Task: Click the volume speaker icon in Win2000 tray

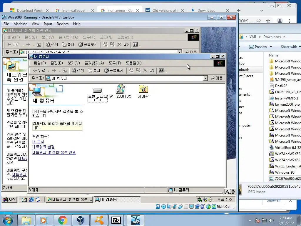Action: [210, 200]
